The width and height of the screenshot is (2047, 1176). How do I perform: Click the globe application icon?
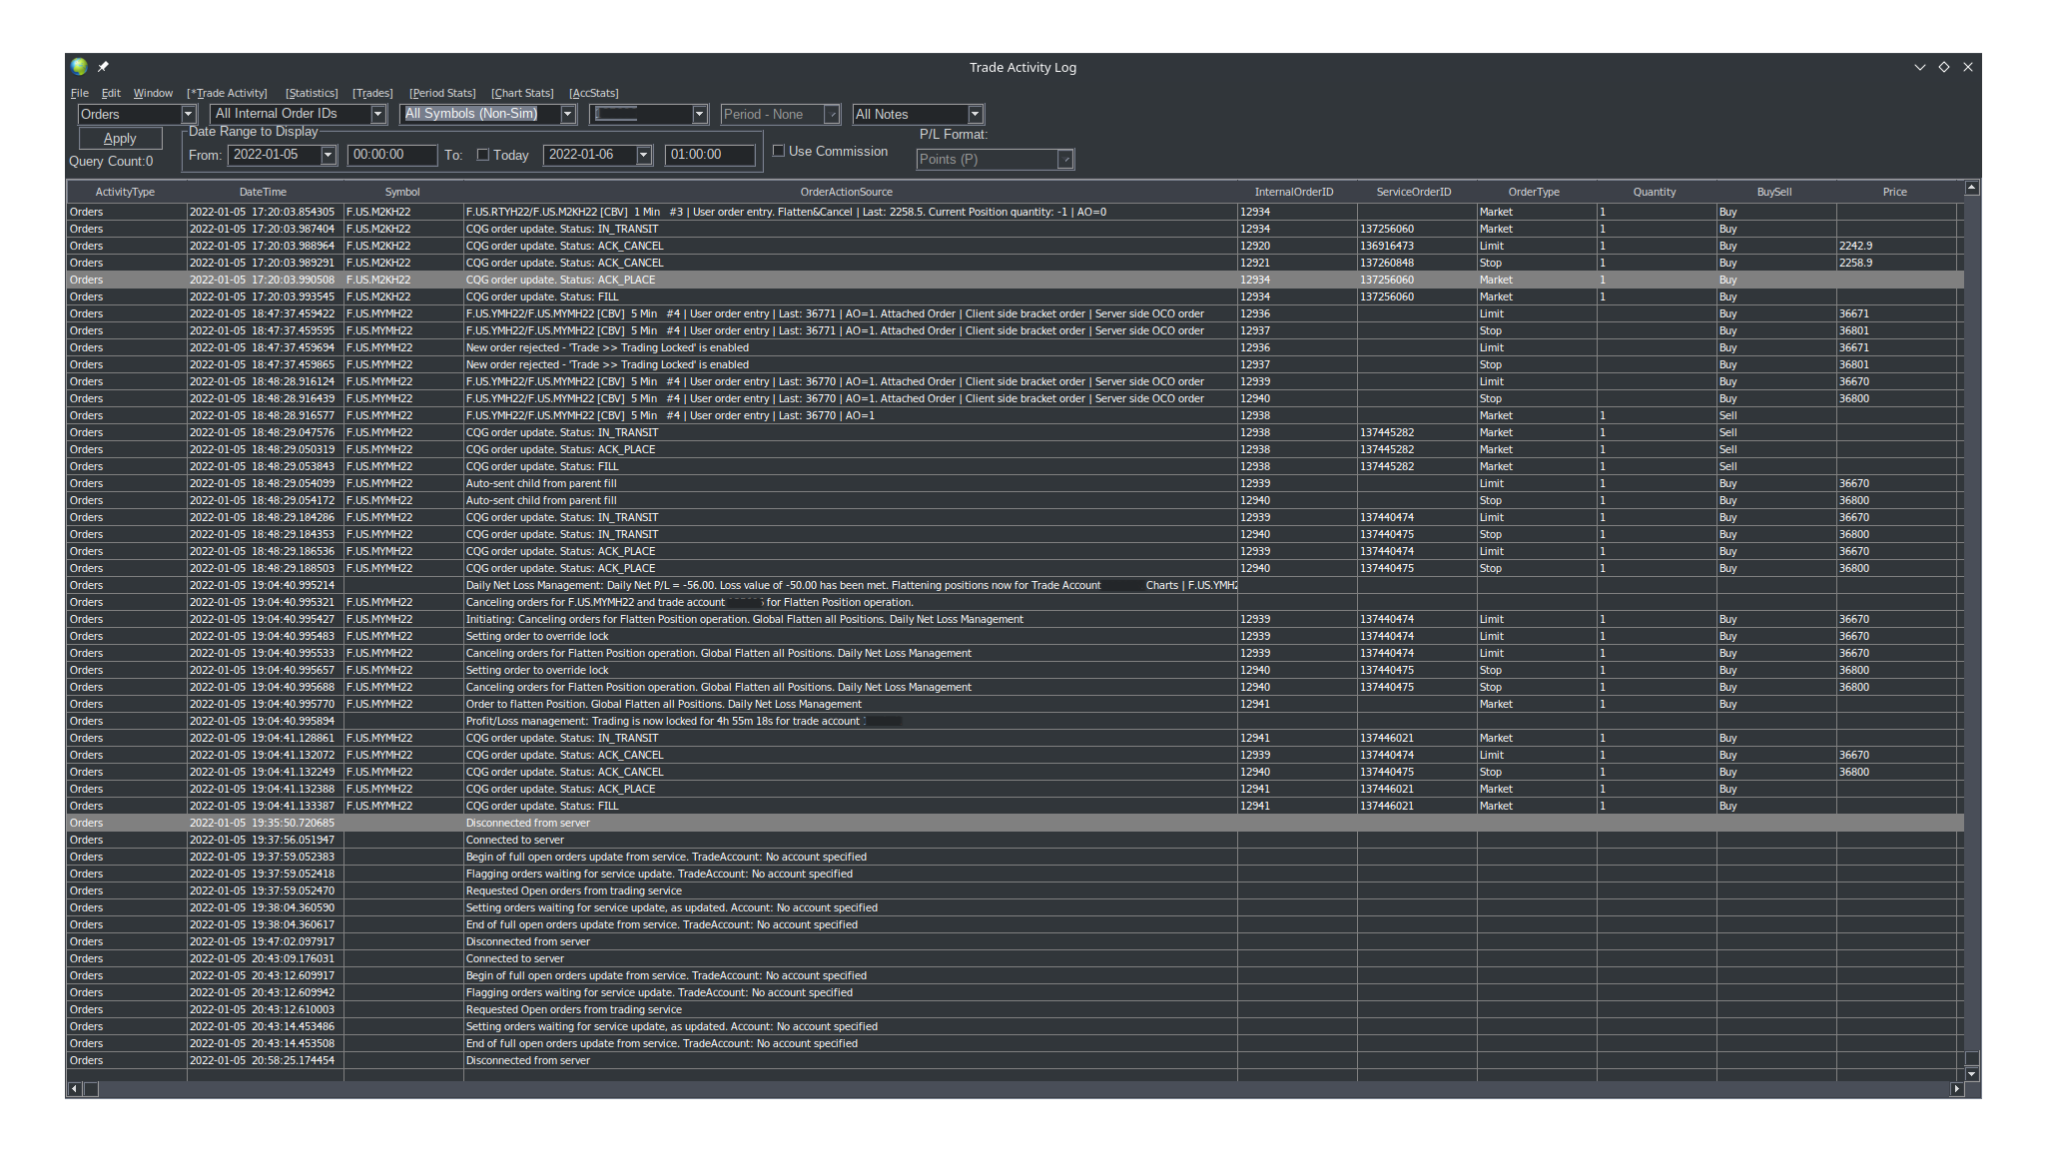tap(79, 67)
